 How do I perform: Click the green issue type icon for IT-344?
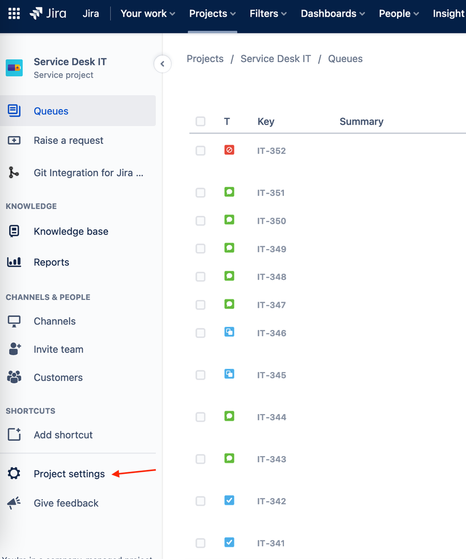point(229,416)
